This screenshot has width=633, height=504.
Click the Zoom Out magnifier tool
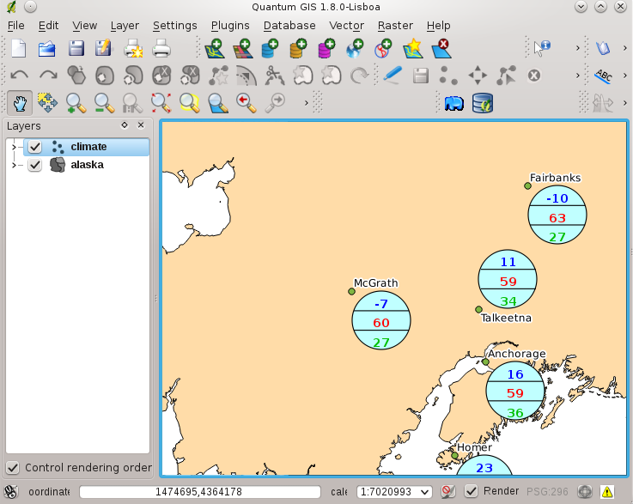click(x=104, y=104)
